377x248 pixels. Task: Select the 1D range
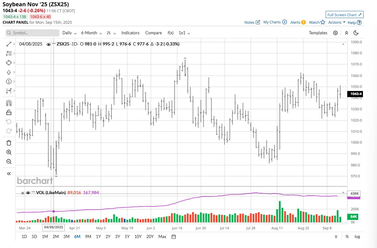pos(24,236)
